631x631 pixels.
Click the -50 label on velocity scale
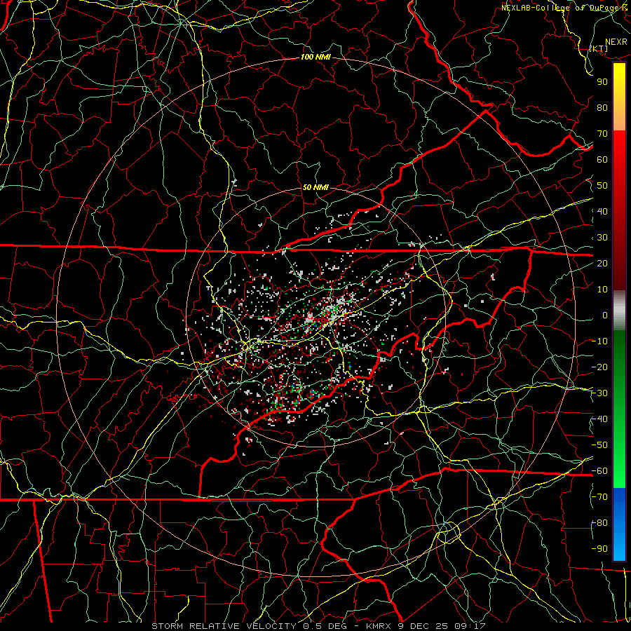click(599, 445)
